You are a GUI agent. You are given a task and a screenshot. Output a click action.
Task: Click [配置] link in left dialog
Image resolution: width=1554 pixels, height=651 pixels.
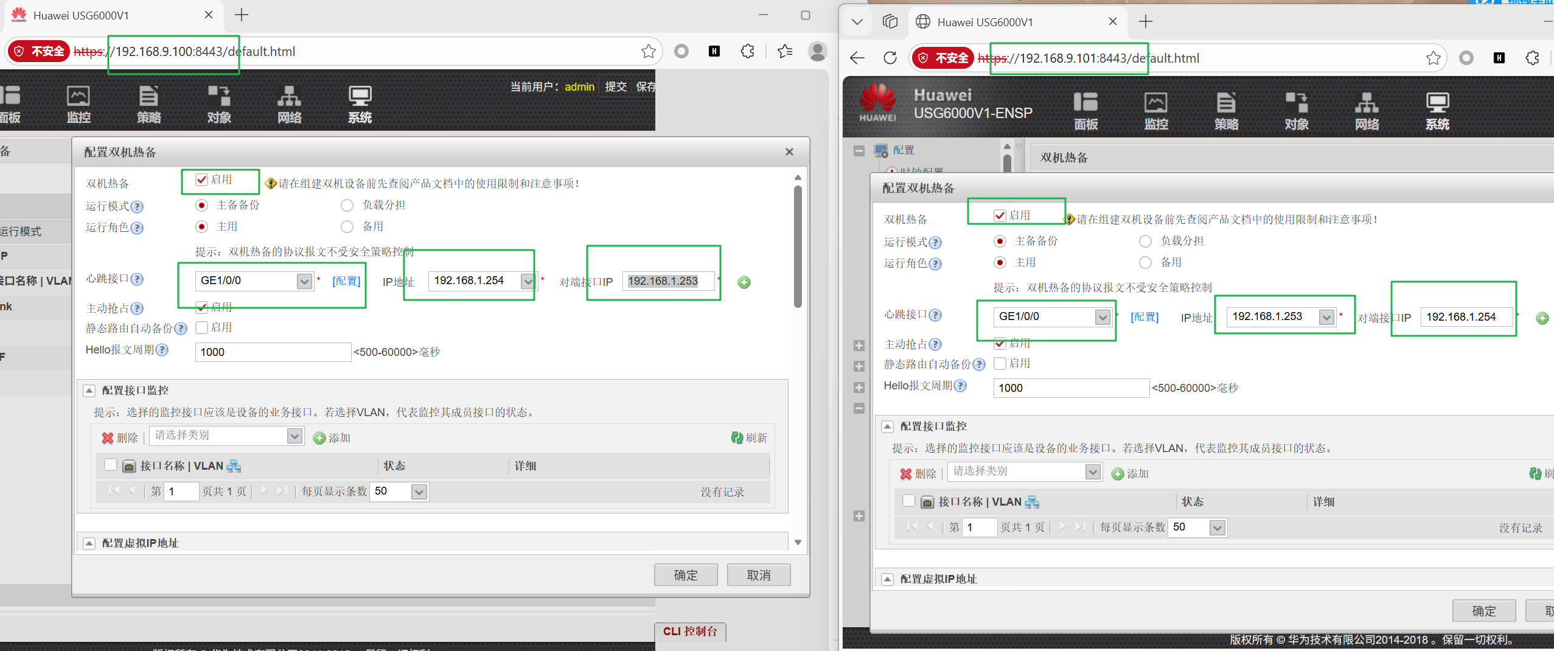(x=346, y=281)
